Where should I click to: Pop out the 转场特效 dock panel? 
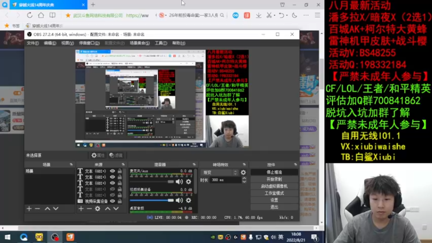point(244,165)
